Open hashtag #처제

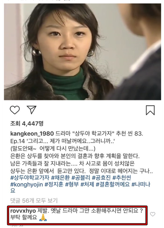point(87,184)
